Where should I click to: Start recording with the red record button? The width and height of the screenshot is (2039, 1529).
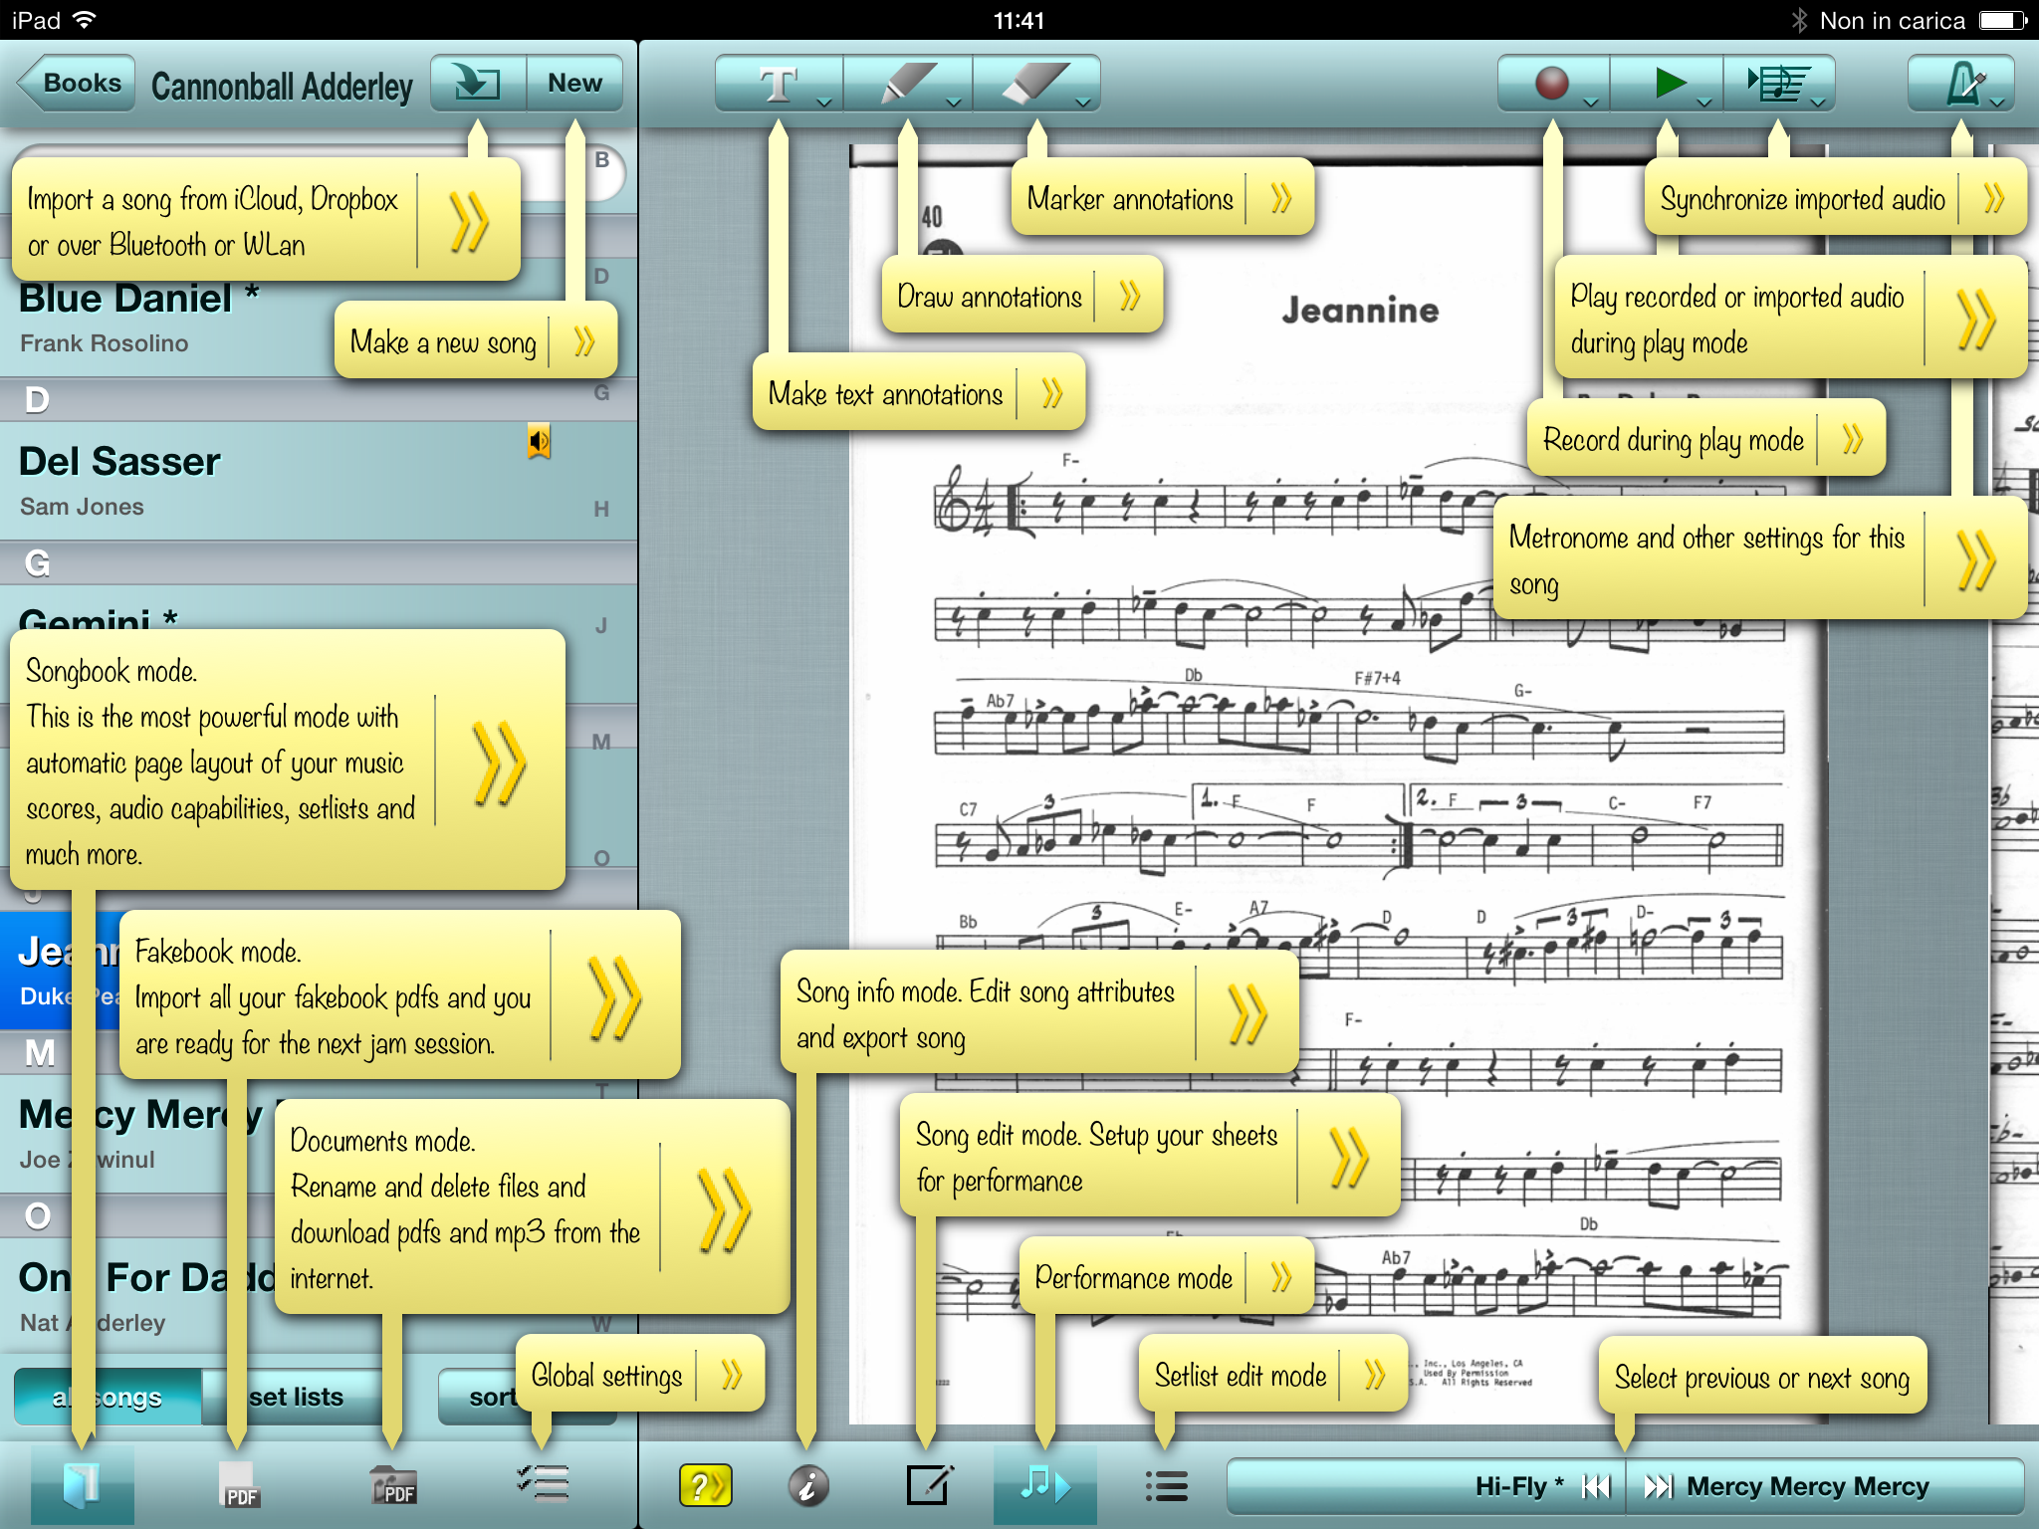coord(1551,84)
